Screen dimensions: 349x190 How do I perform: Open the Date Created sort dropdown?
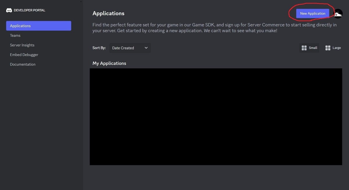click(130, 48)
